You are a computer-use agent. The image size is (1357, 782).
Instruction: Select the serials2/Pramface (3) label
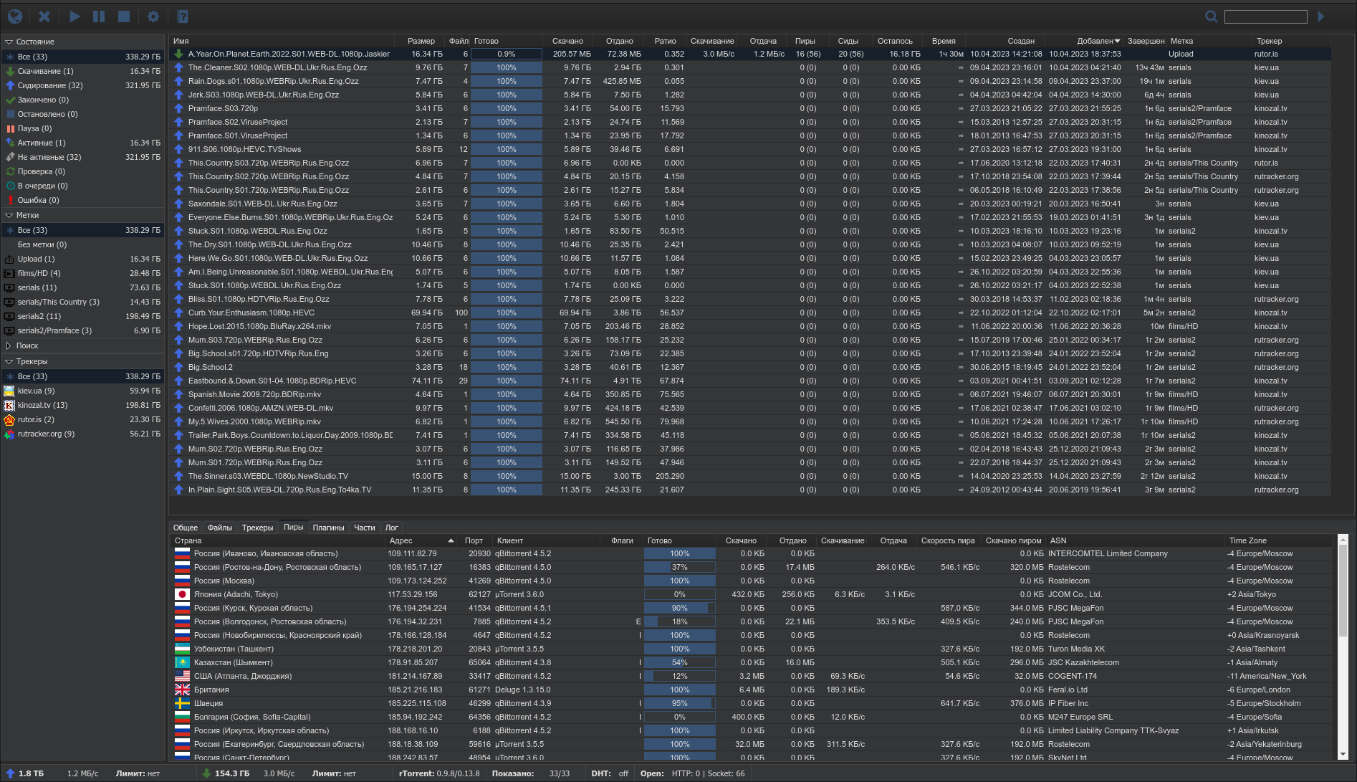click(x=82, y=330)
